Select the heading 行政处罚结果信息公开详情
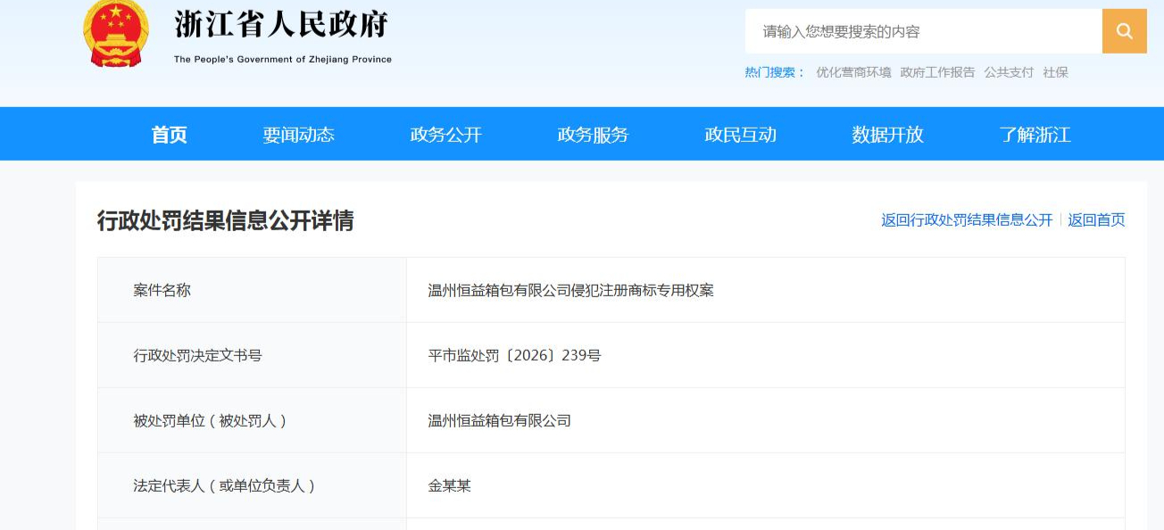The image size is (1164, 530). (225, 220)
